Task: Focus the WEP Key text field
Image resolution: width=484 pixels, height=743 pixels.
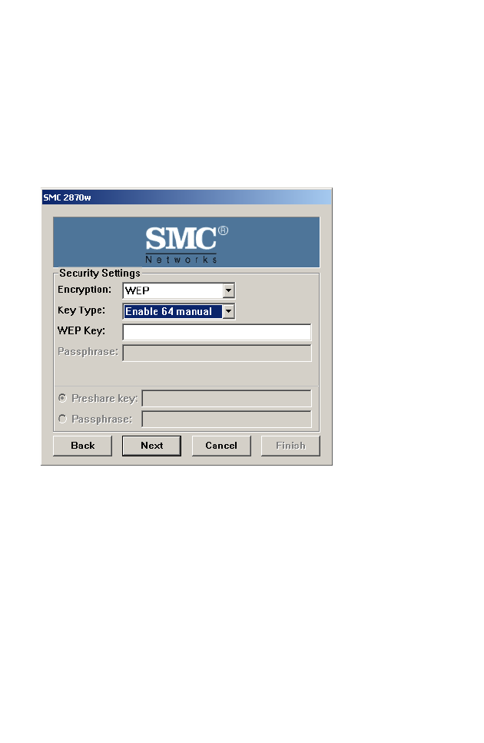Action: click(217, 332)
